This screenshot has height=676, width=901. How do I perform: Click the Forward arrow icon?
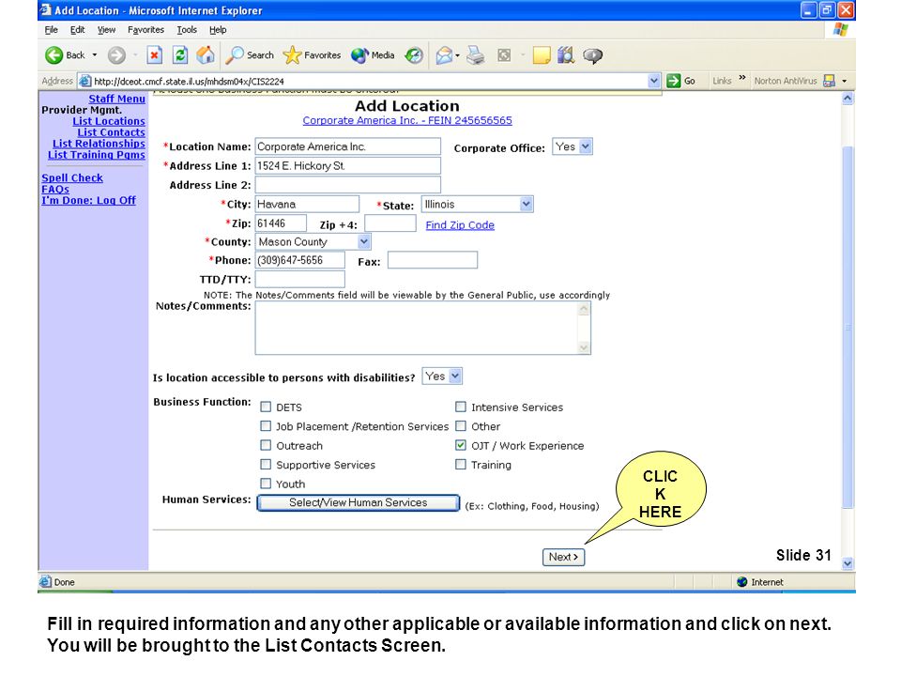(x=116, y=55)
